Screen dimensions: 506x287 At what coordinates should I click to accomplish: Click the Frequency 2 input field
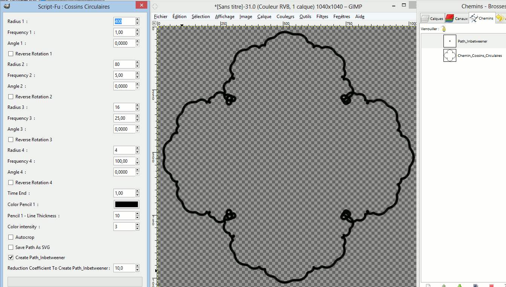pos(124,75)
